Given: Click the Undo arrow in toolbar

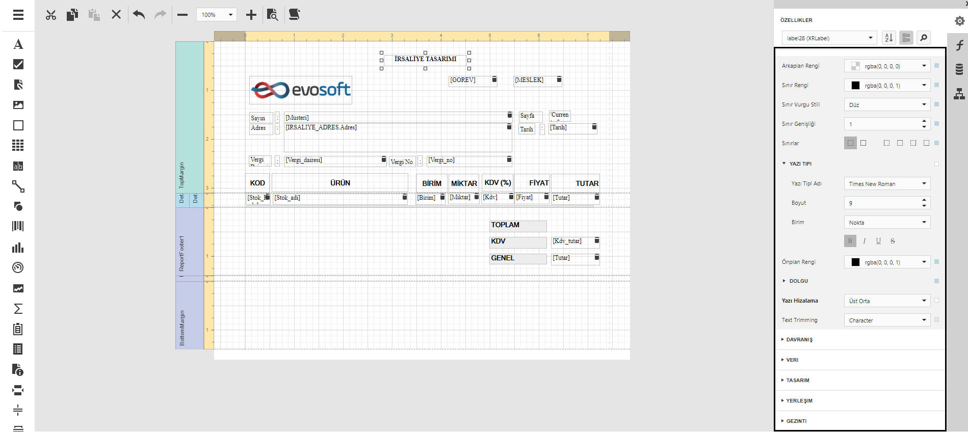Looking at the screenshot, I should coord(139,15).
